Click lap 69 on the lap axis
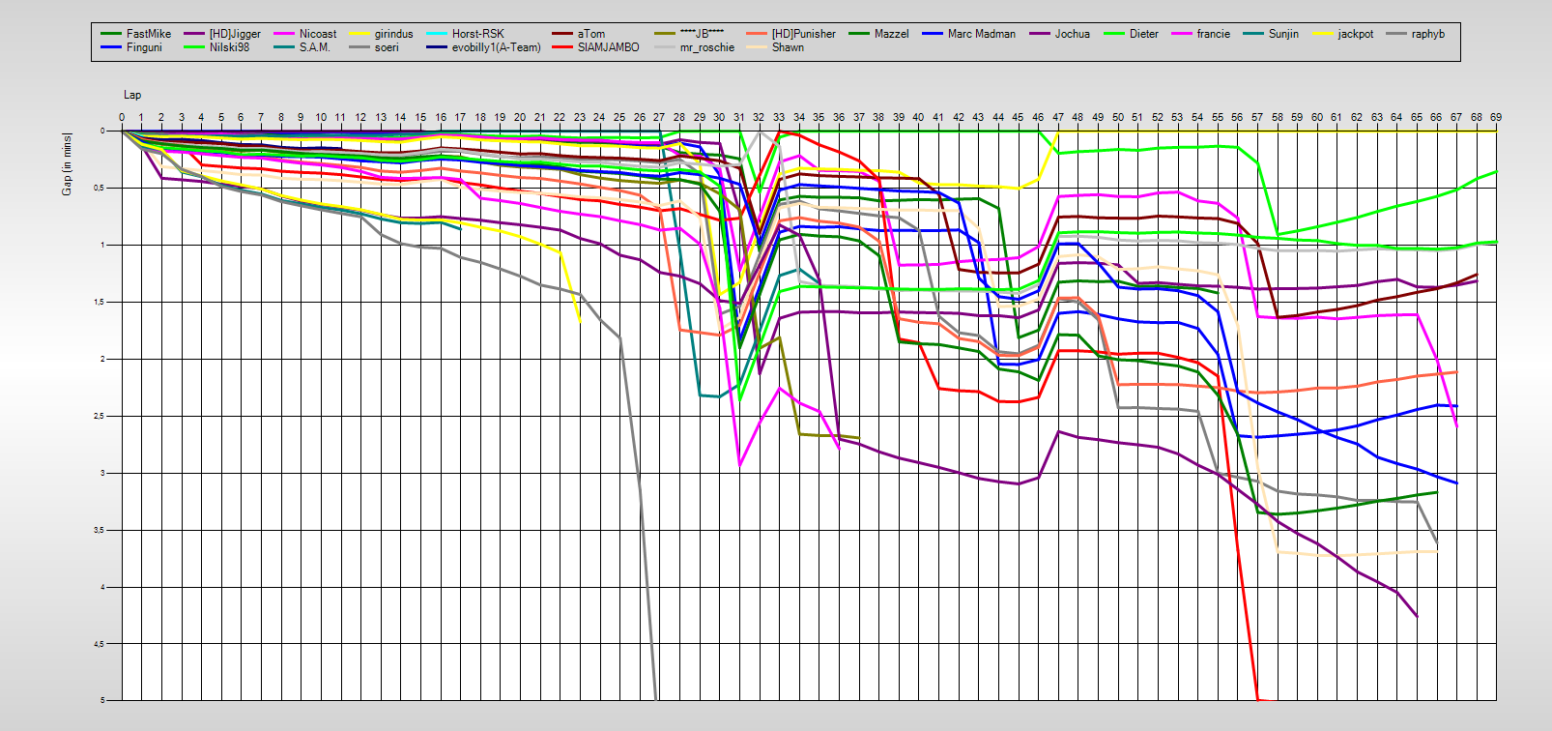The image size is (1552, 731). tap(1495, 117)
